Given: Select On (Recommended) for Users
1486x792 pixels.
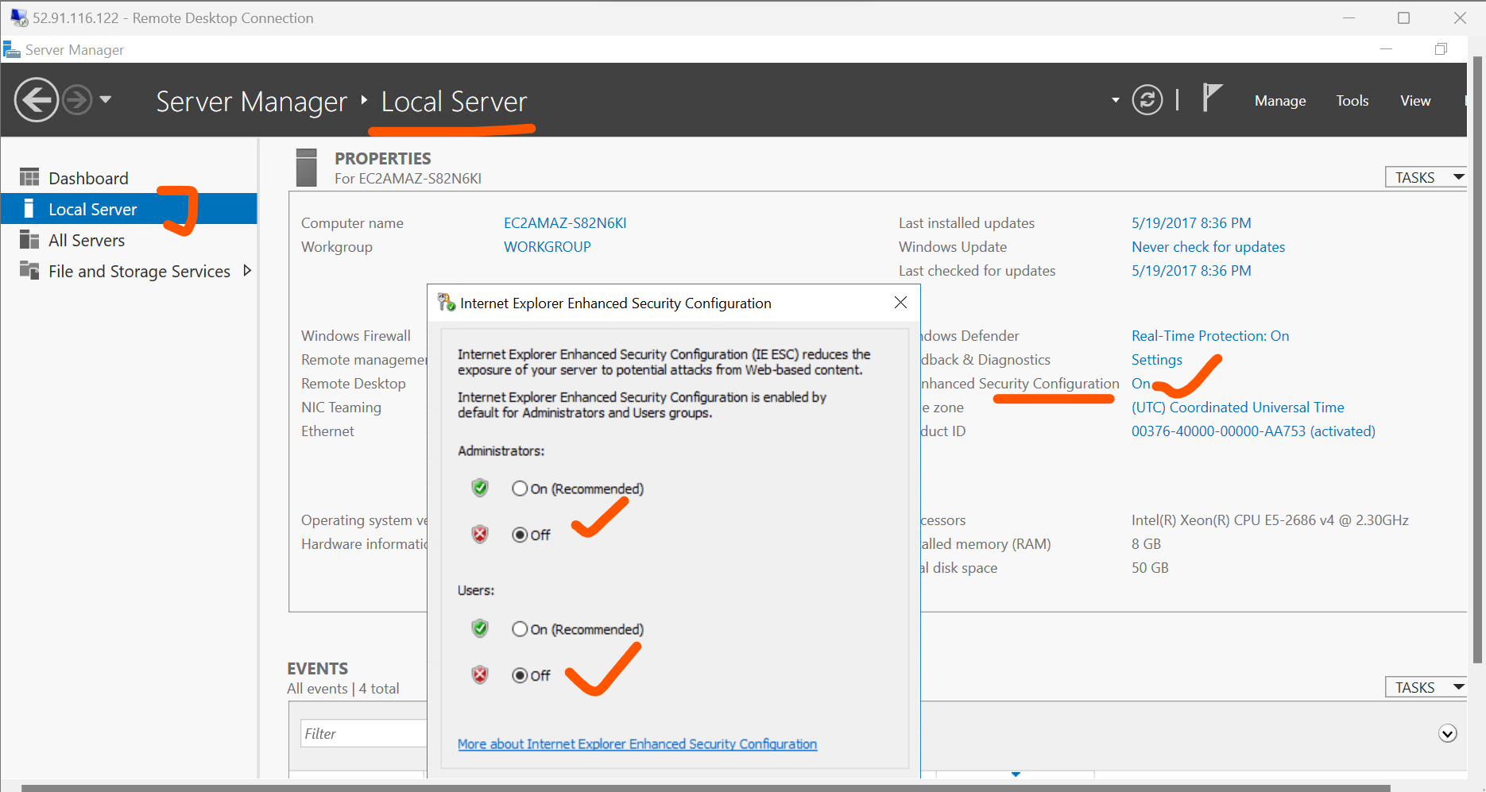Looking at the screenshot, I should click(x=520, y=629).
